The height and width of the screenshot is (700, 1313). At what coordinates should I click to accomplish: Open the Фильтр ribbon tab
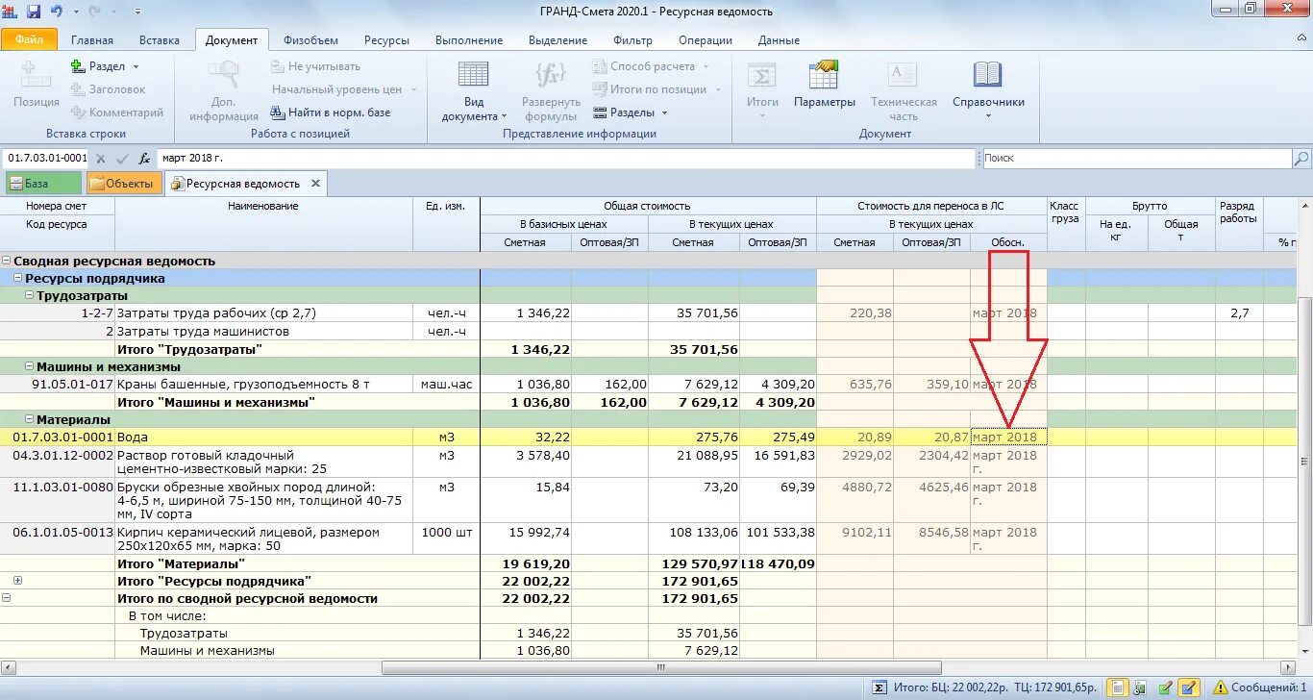click(632, 40)
